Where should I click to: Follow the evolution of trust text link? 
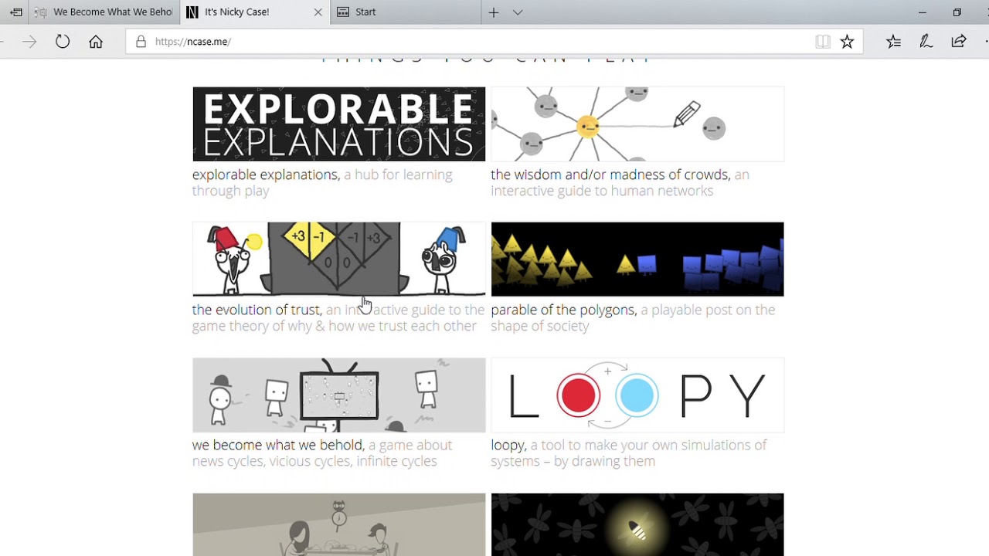(257, 310)
